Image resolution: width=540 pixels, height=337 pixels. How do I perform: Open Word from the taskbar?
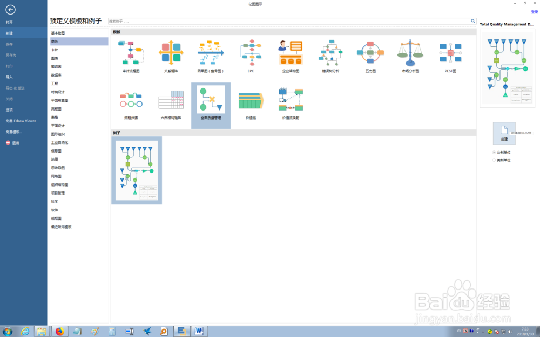(x=199, y=332)
